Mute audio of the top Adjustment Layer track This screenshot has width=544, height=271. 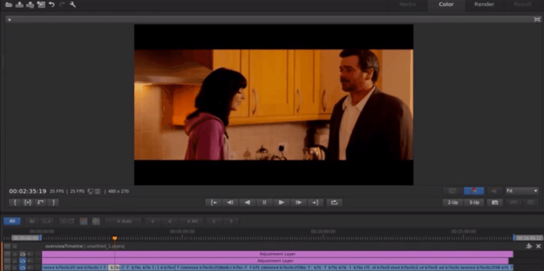[30, 254]
